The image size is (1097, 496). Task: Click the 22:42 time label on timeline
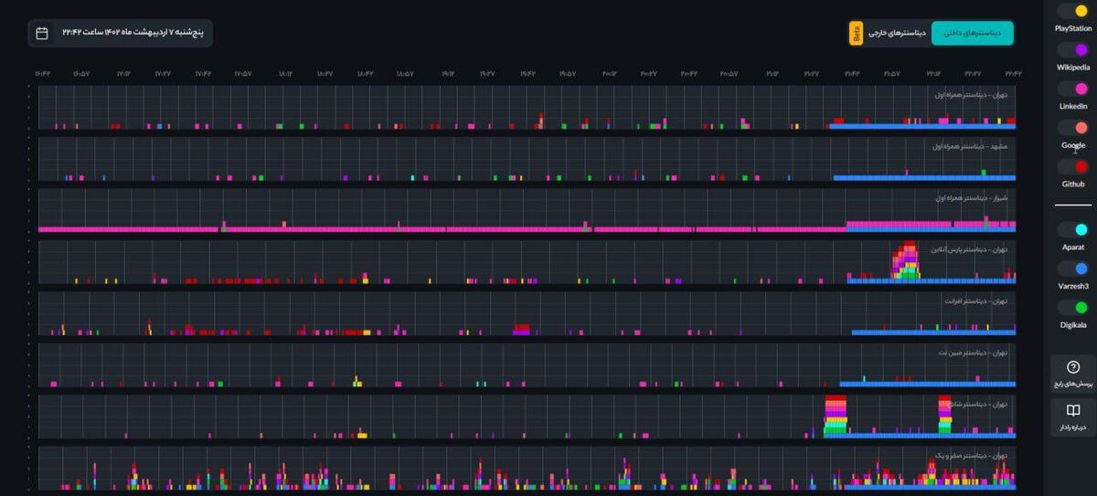1013,73
